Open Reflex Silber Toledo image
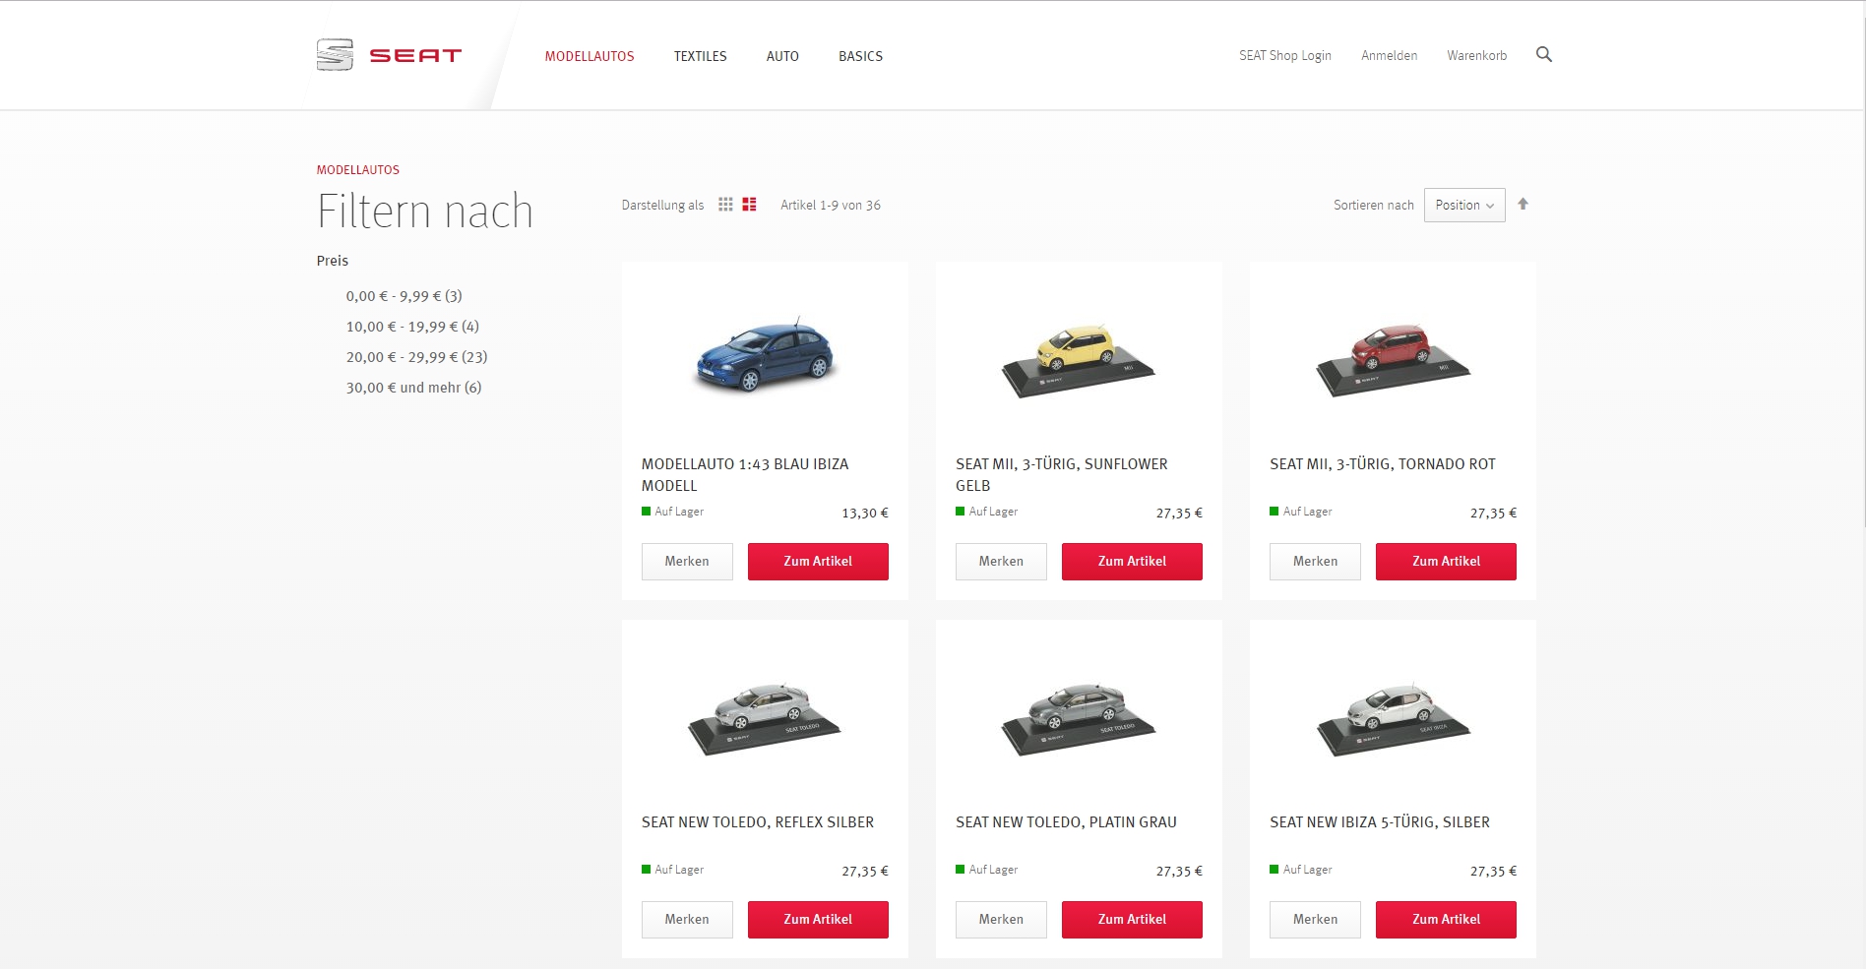The image size is (1866, 969). pos(765,718)
